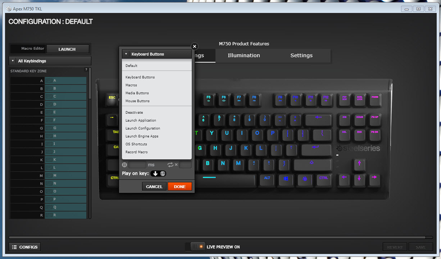The image size is (441, 259).
Task: Click the CANCEL button
Action: point(154,186)
